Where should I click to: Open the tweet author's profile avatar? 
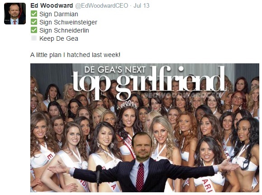click(15, 14)
